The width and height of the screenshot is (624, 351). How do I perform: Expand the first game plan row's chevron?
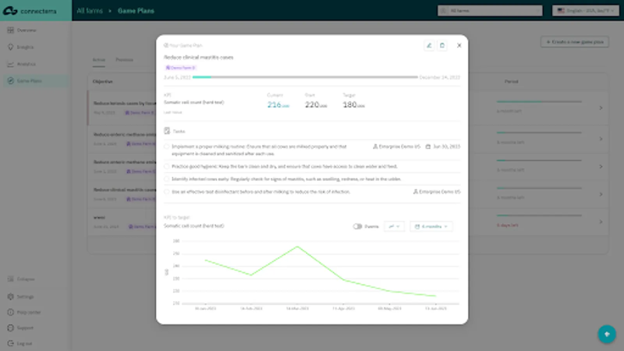pos(601,108)
